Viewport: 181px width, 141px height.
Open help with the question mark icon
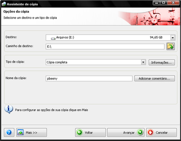click(x=9, y=132)
